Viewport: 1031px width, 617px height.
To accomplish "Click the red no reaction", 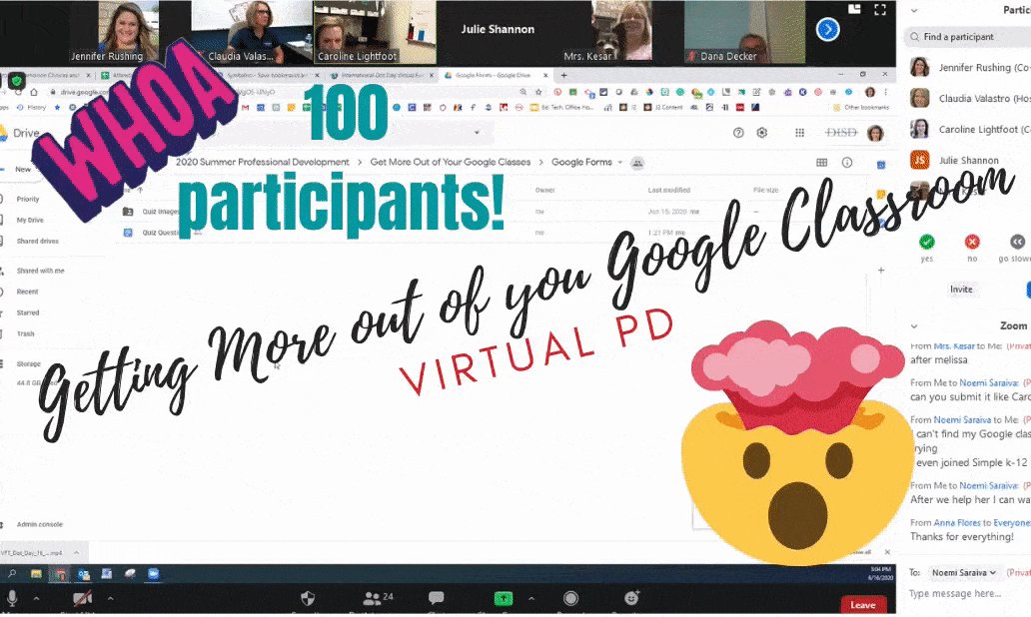I will [972, 242].
